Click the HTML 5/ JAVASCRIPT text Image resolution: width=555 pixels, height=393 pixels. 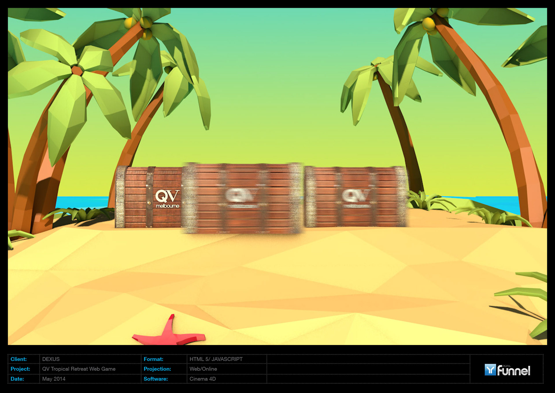(216, 359)
